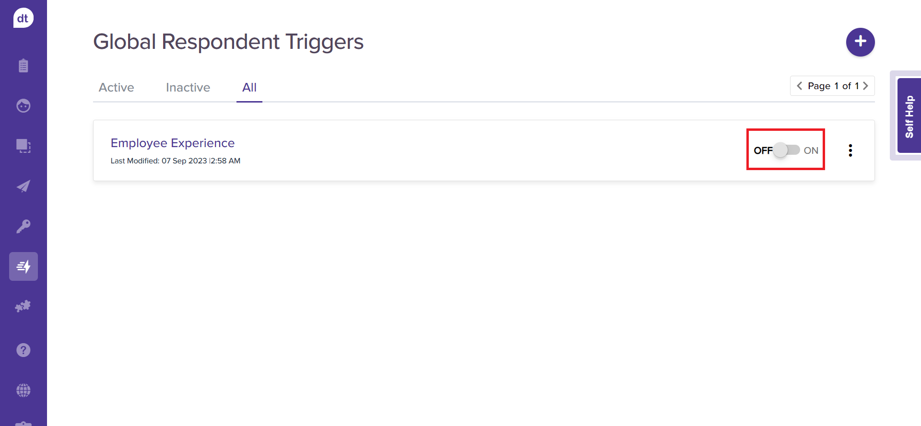Add a new trigger with plus button
This screenshot has width=921, height=426.
point(860,42)
